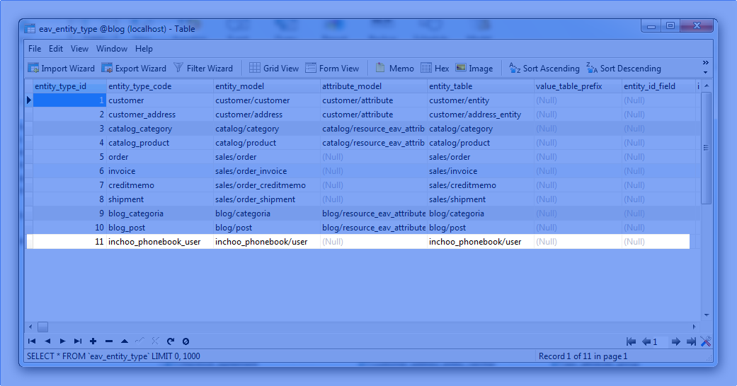Open the page settings tools icon
Viewport: 737px width, 386px height.
point(705,342)
